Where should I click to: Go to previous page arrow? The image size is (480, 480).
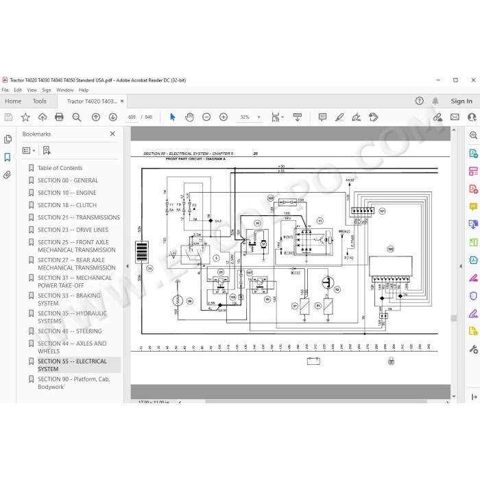pos(96,117)
